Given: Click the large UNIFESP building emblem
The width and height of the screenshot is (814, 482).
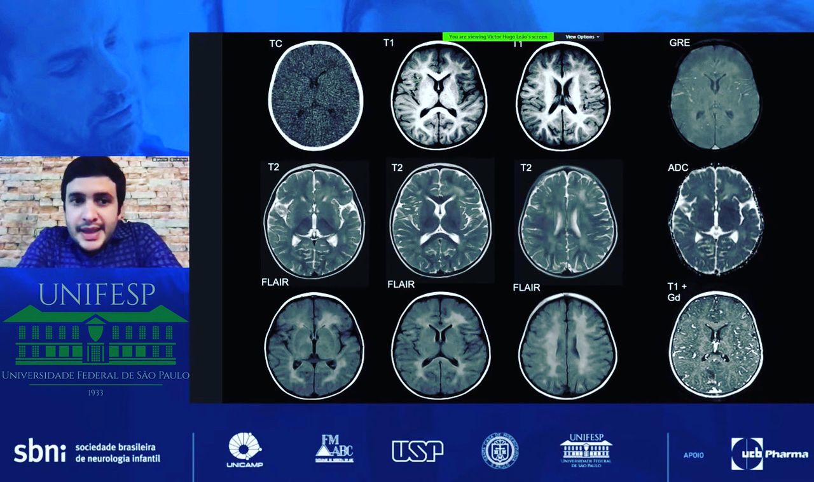Looking at the screenshot, I should [95, 335].
